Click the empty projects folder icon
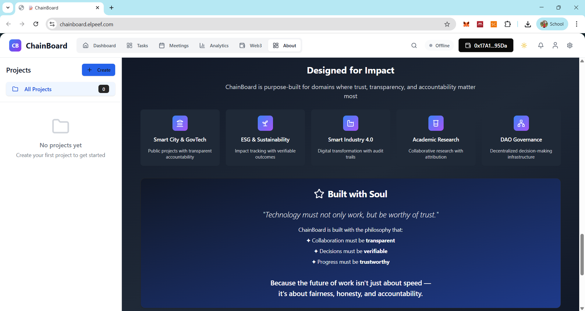Image resolution: width=585 pixels, height=311 pixels. [61, 126]
